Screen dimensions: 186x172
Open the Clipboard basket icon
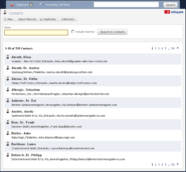(x=12, y=5)
